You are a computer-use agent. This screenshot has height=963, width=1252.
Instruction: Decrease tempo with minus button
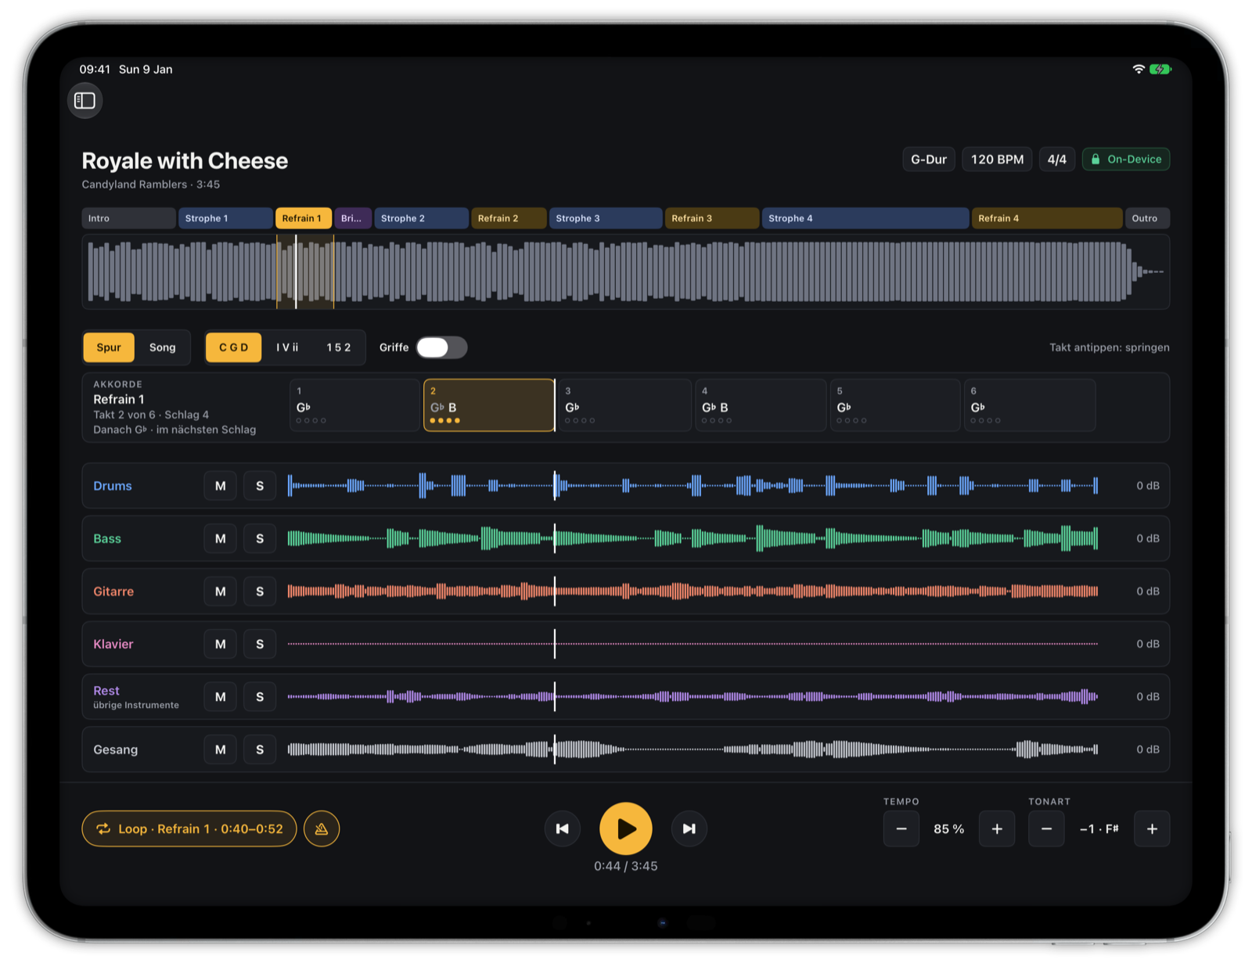[x=901, y=828]
